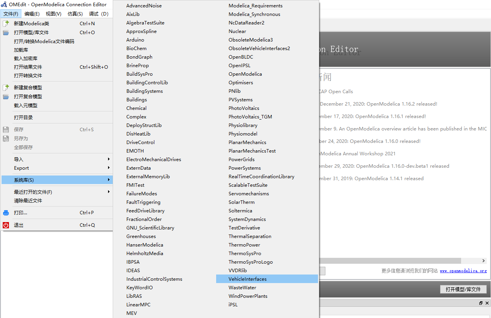Click the New Modelica Class icon

click(x=5, y=23)
